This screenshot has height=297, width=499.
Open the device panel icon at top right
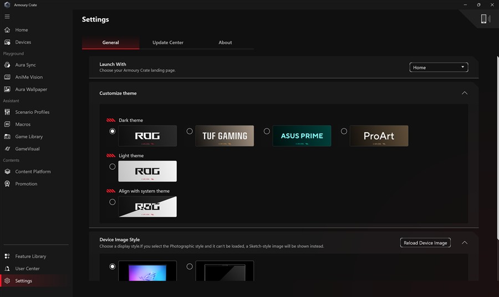point(485,19)
